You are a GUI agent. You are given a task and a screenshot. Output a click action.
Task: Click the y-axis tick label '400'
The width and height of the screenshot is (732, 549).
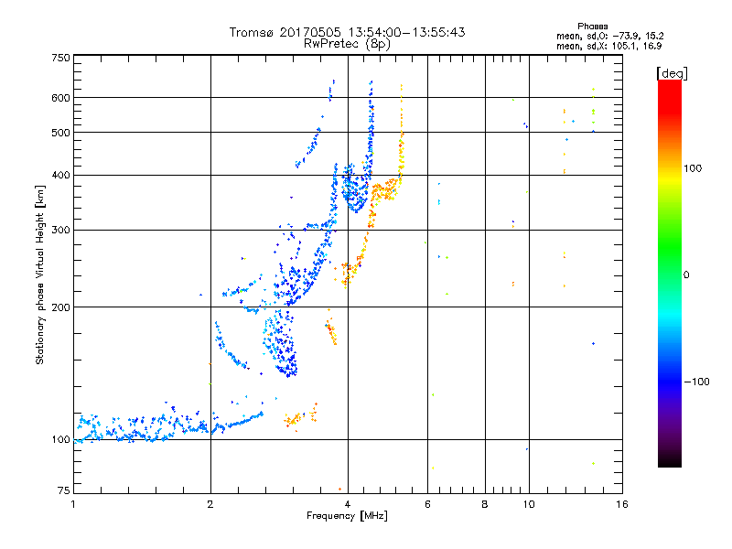tap(60, 176)
